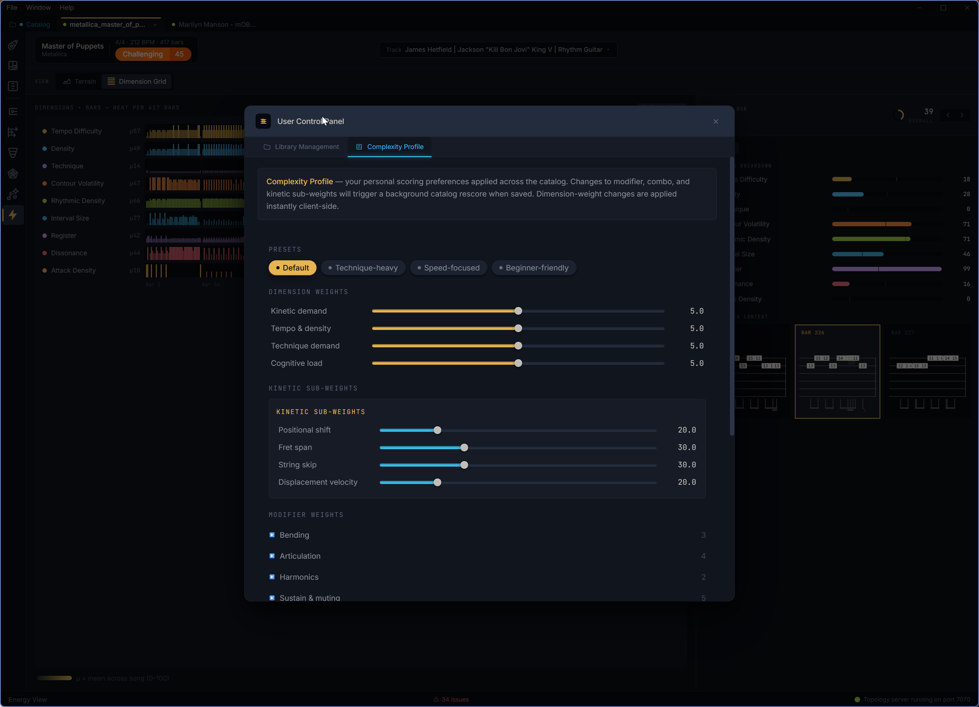Click the card-with-dot sidebar icon
The width and height of the screenshot is (979, 707).
[x=13, y=111]
